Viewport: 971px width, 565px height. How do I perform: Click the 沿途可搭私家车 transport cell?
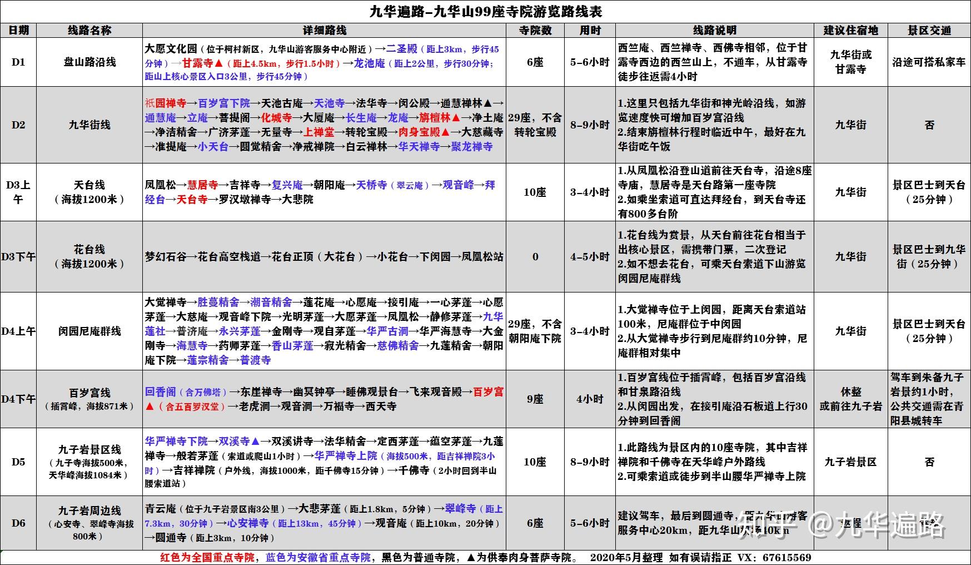pos(929,62)
